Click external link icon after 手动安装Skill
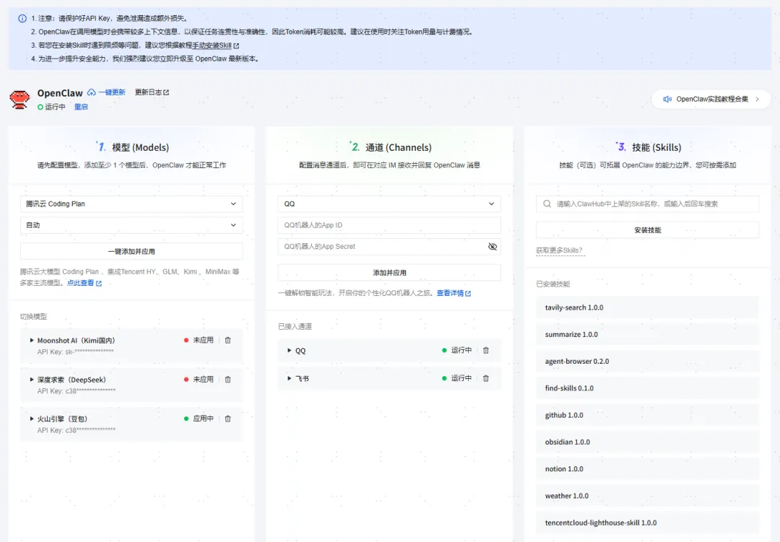Viewport: 780px width, 542px height. point(236,45)
